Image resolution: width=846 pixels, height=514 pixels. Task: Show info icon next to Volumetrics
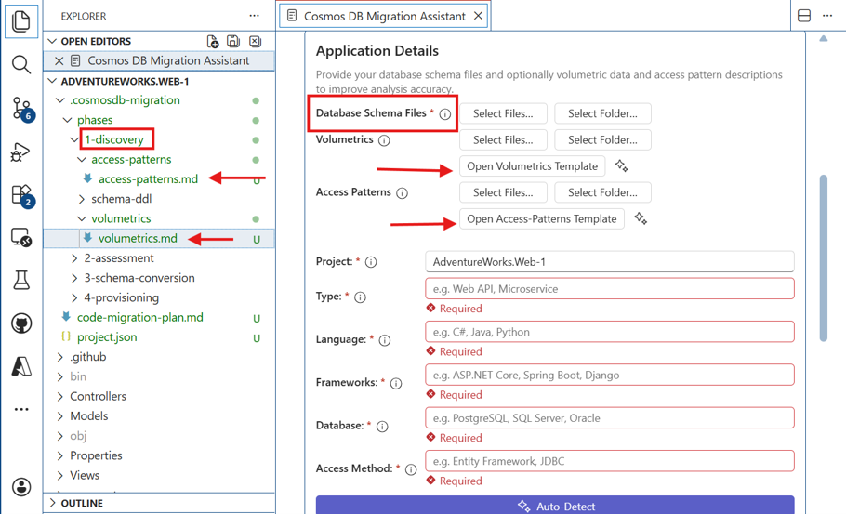[x=384, y=140]
